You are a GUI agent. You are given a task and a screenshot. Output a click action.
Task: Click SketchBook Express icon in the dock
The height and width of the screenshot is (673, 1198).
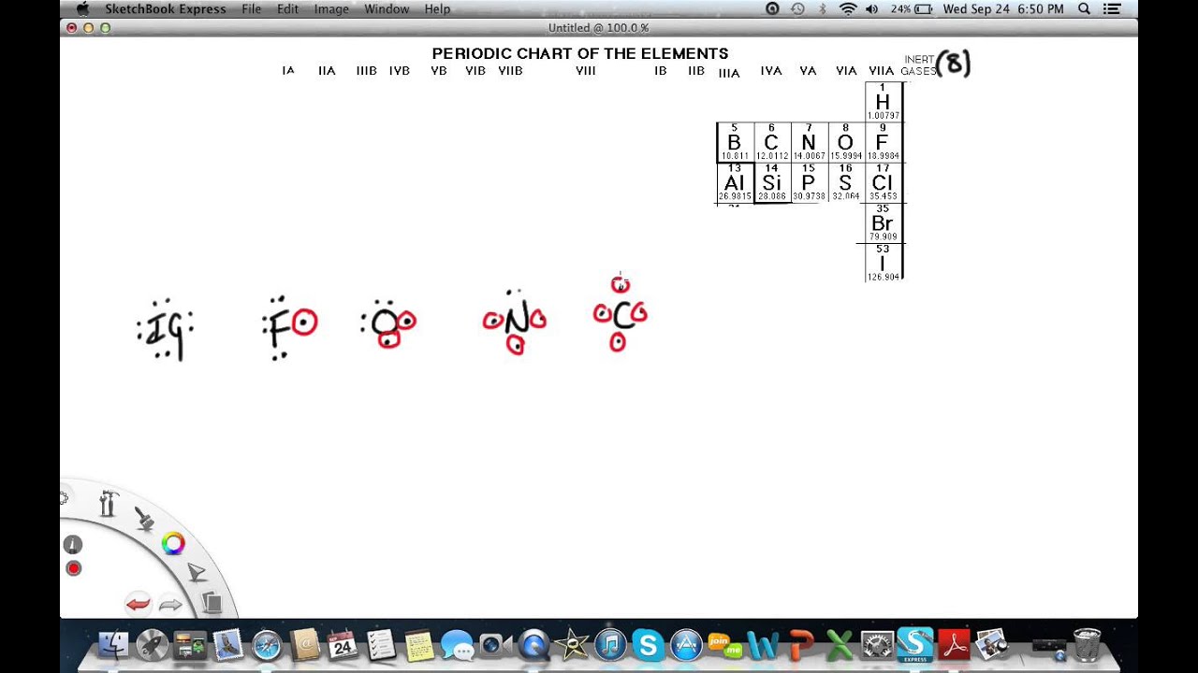[x=914, y=644]
